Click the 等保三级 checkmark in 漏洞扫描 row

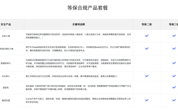(x=174, y=100)
